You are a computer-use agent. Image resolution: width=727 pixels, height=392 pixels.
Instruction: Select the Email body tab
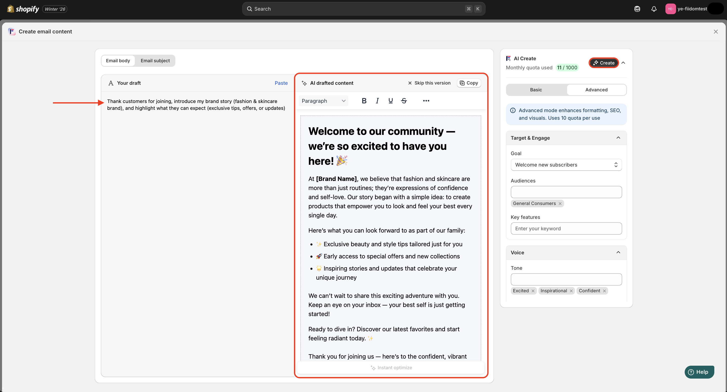tap(118, 60)
